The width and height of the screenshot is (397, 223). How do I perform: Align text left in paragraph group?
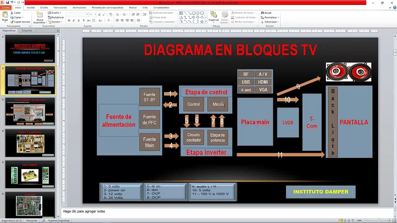118,20
